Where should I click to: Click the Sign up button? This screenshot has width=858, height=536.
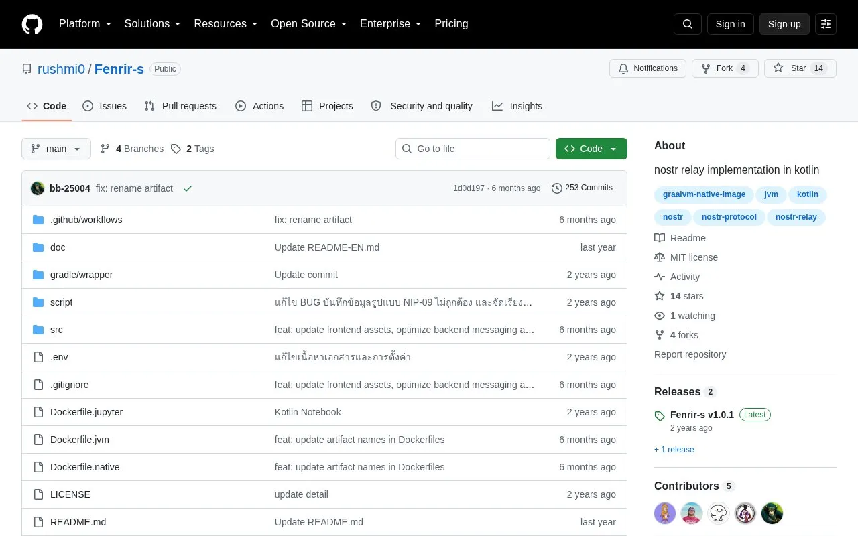pos(784,24)
